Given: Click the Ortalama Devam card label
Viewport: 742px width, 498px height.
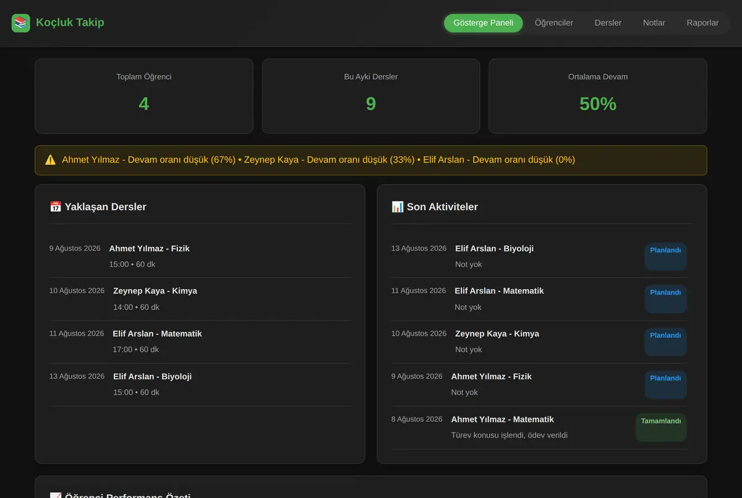Looking at the screenshot, I should click(x=598, y=77).
